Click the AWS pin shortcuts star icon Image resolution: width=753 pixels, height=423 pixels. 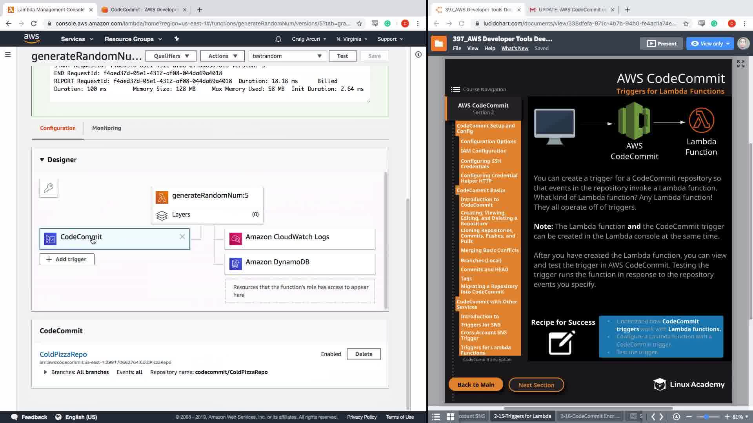176,39
